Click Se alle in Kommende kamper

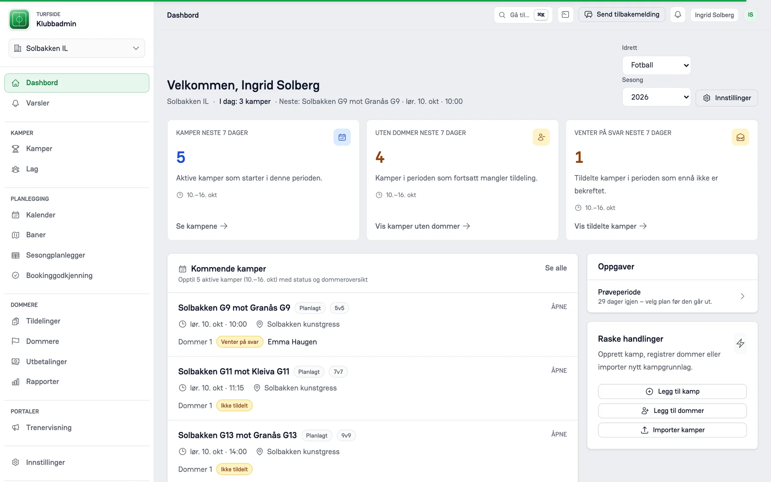[556, 268]
